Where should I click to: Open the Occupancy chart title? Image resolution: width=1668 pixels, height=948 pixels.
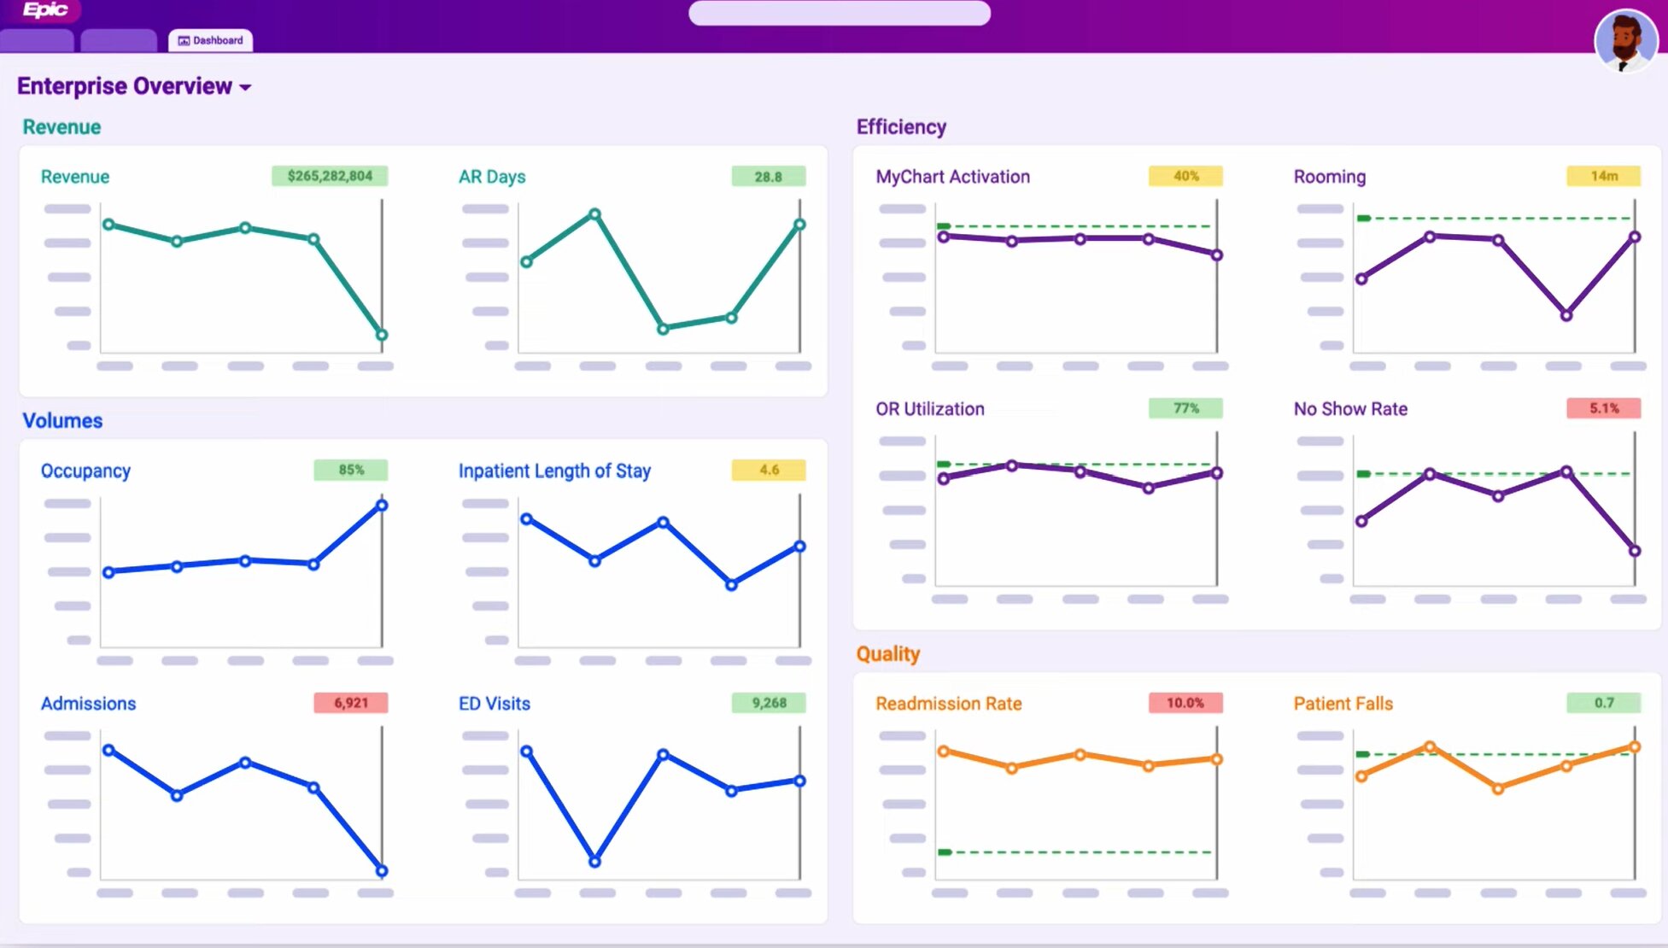coord(85,471)
